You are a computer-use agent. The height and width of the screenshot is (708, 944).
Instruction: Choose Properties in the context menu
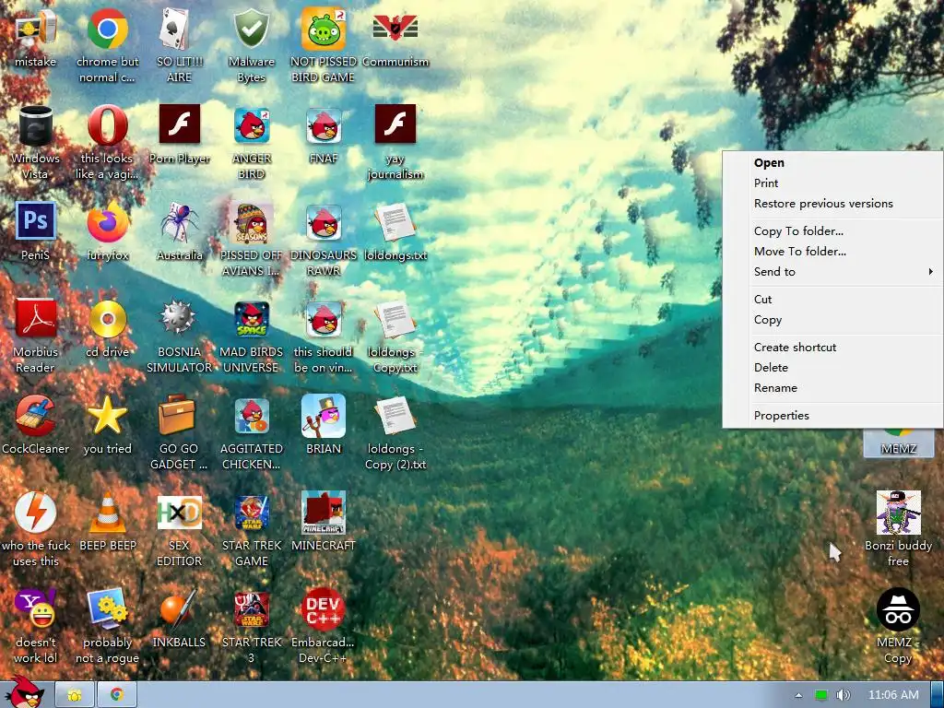pos(832,416)
